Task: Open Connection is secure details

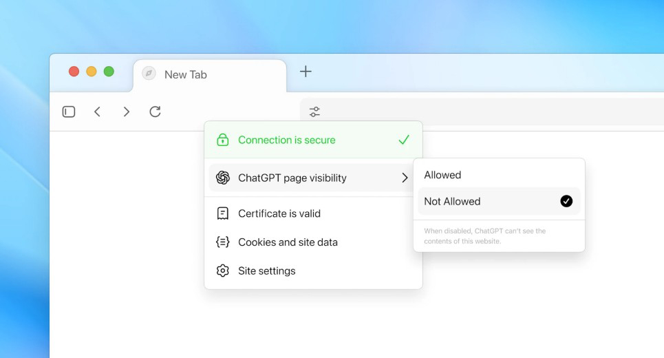Action: click(x=287, y=140)
